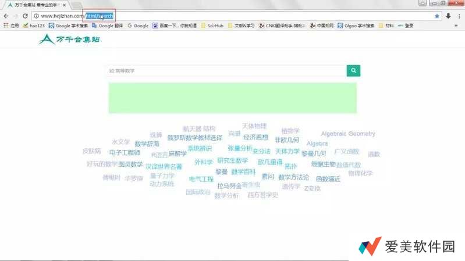
Task: Click the 细胞生物 tag
Action: coord(323,164)
